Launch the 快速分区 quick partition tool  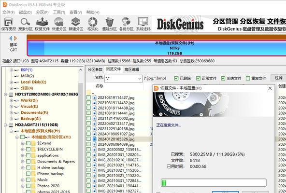pos(59,24)
